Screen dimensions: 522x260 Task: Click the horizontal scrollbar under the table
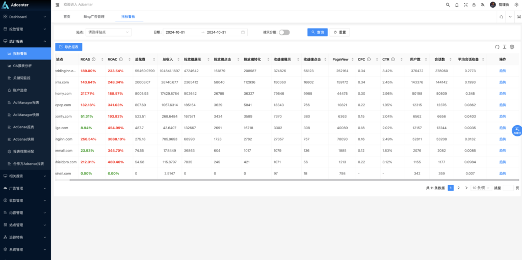pyautogui.click(x=255, y=180)
